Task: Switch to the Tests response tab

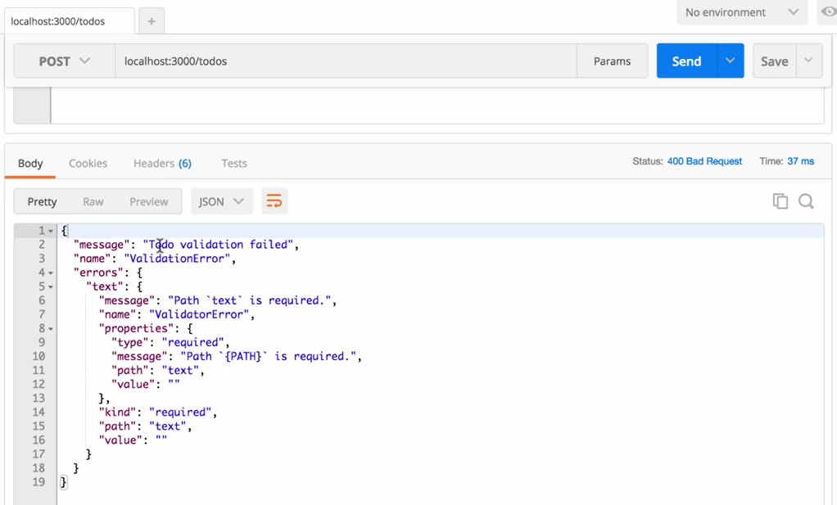Action: 233,163
